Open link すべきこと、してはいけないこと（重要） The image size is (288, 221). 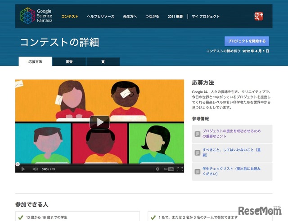coord(231,152)
